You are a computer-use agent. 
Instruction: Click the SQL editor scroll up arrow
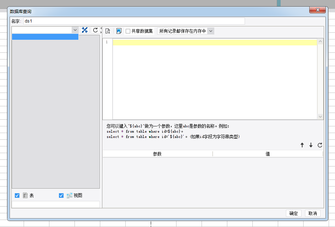tap(320, 42)
